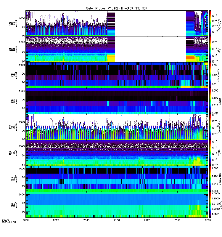Select the thc fbk edc12 panel axis label

pos(14,179)
